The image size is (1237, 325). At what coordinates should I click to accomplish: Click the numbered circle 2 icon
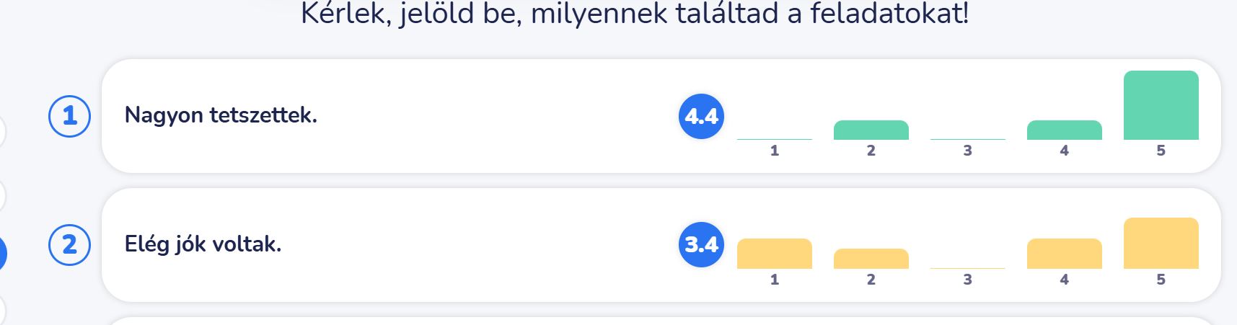[69, 245]
